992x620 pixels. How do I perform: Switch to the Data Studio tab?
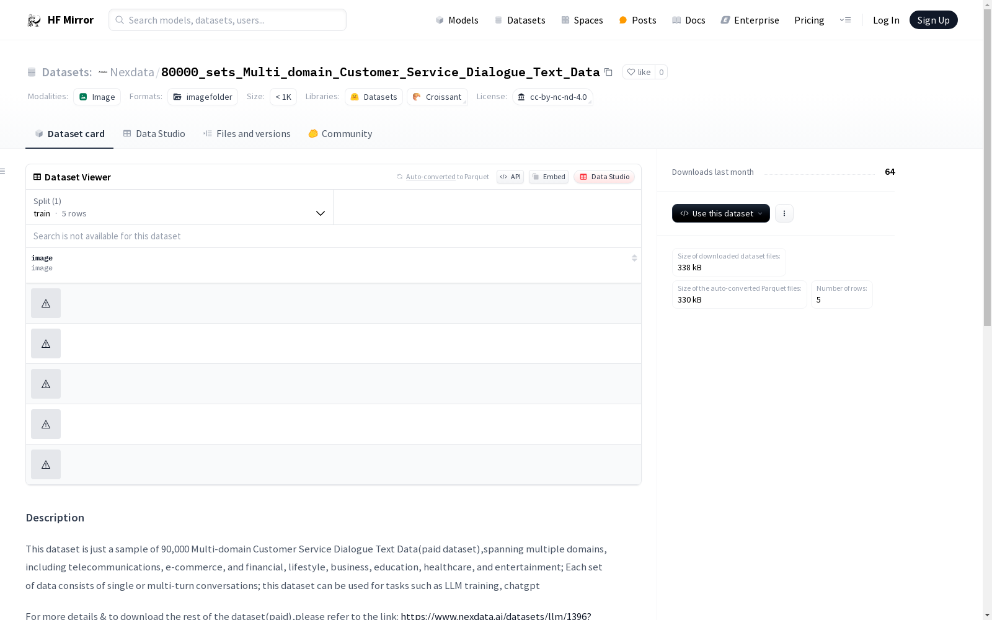(x=154, y=133)
